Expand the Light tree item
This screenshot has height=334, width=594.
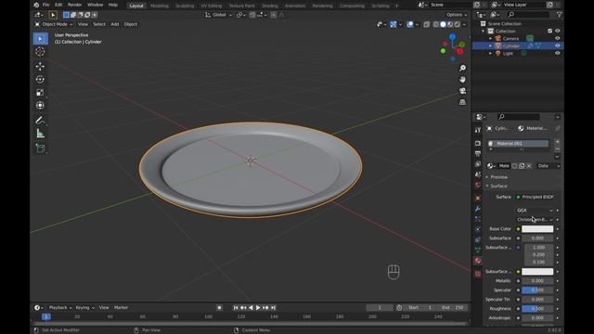coord(491,54)
